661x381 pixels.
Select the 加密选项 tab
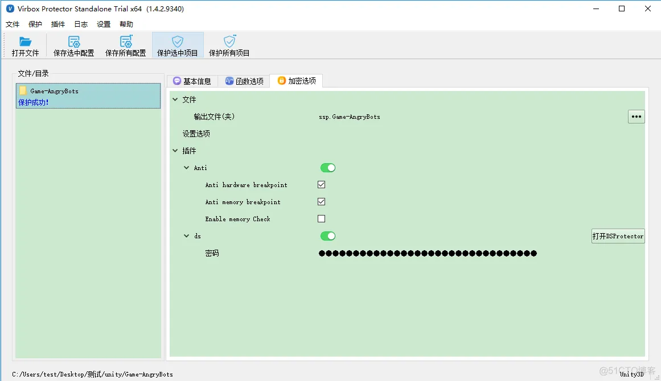pos(297,81)
